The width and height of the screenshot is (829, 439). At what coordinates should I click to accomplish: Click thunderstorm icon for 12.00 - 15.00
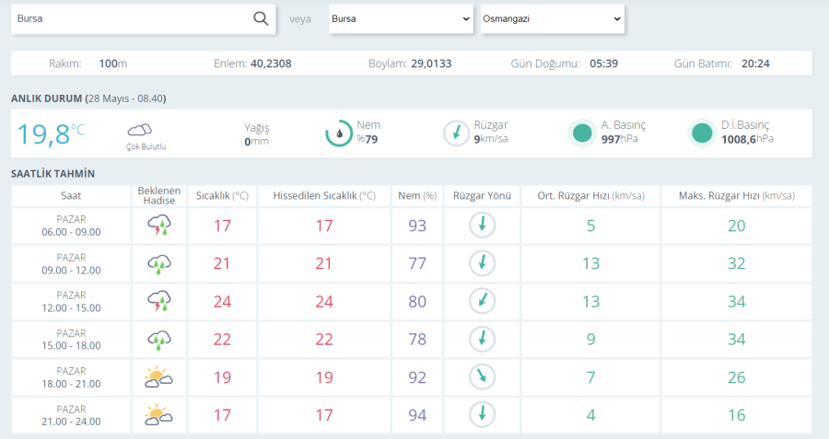point(158,302)
